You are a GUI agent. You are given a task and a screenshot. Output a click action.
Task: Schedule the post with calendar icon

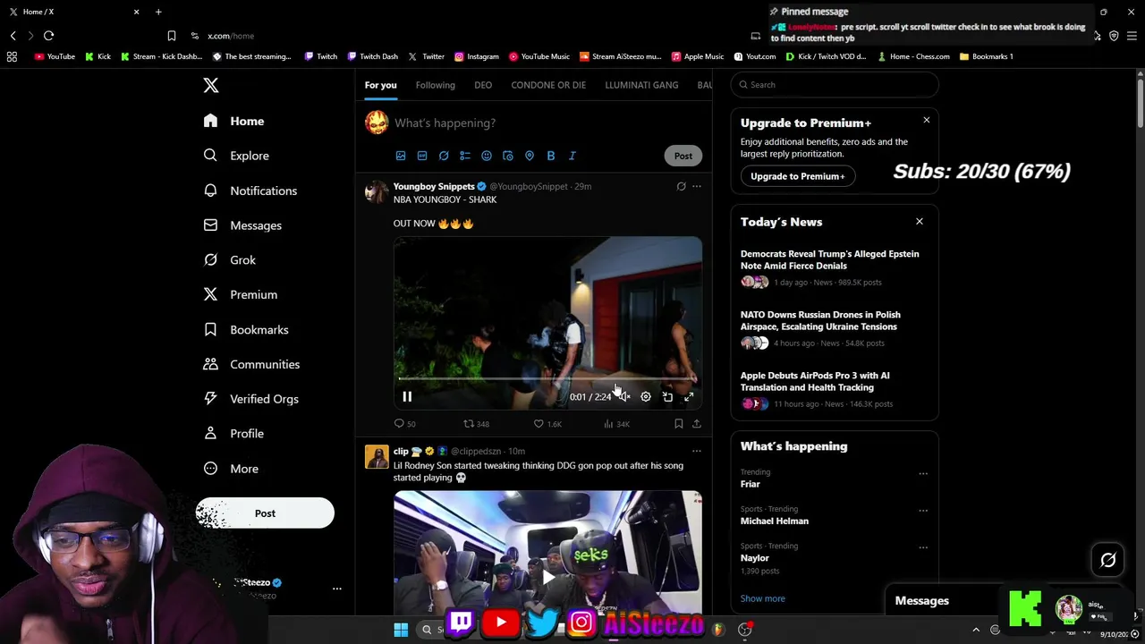508,156
